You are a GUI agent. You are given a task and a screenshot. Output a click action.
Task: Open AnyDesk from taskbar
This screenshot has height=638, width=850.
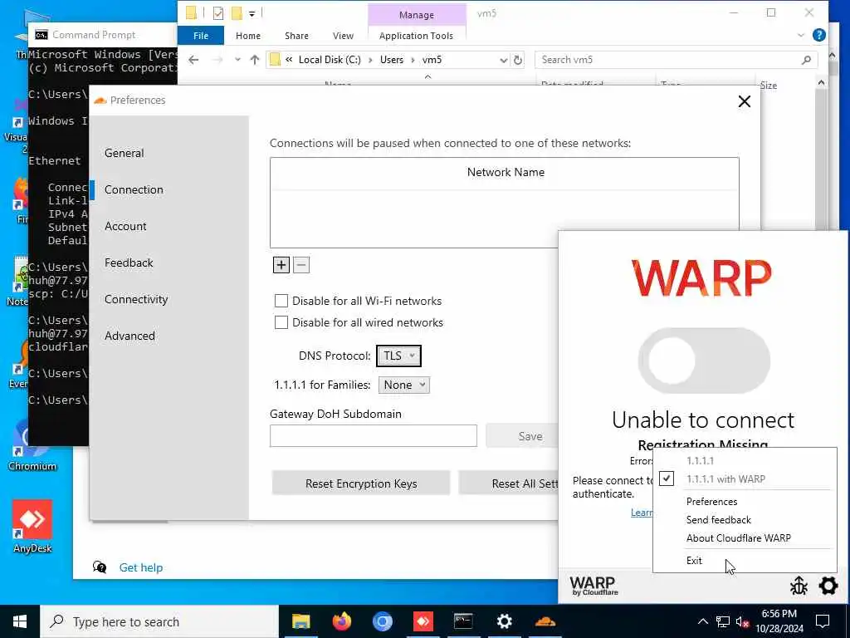point(423,621)
